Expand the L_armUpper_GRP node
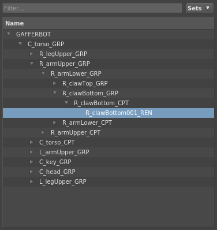The image size is (217, 230). tap(32, 152)
